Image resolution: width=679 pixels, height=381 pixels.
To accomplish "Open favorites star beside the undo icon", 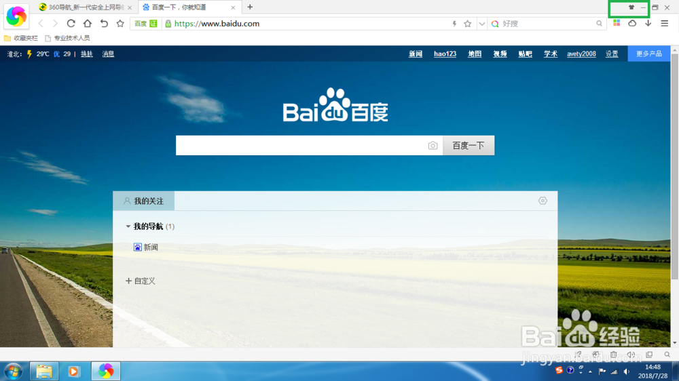I will 120,23.
